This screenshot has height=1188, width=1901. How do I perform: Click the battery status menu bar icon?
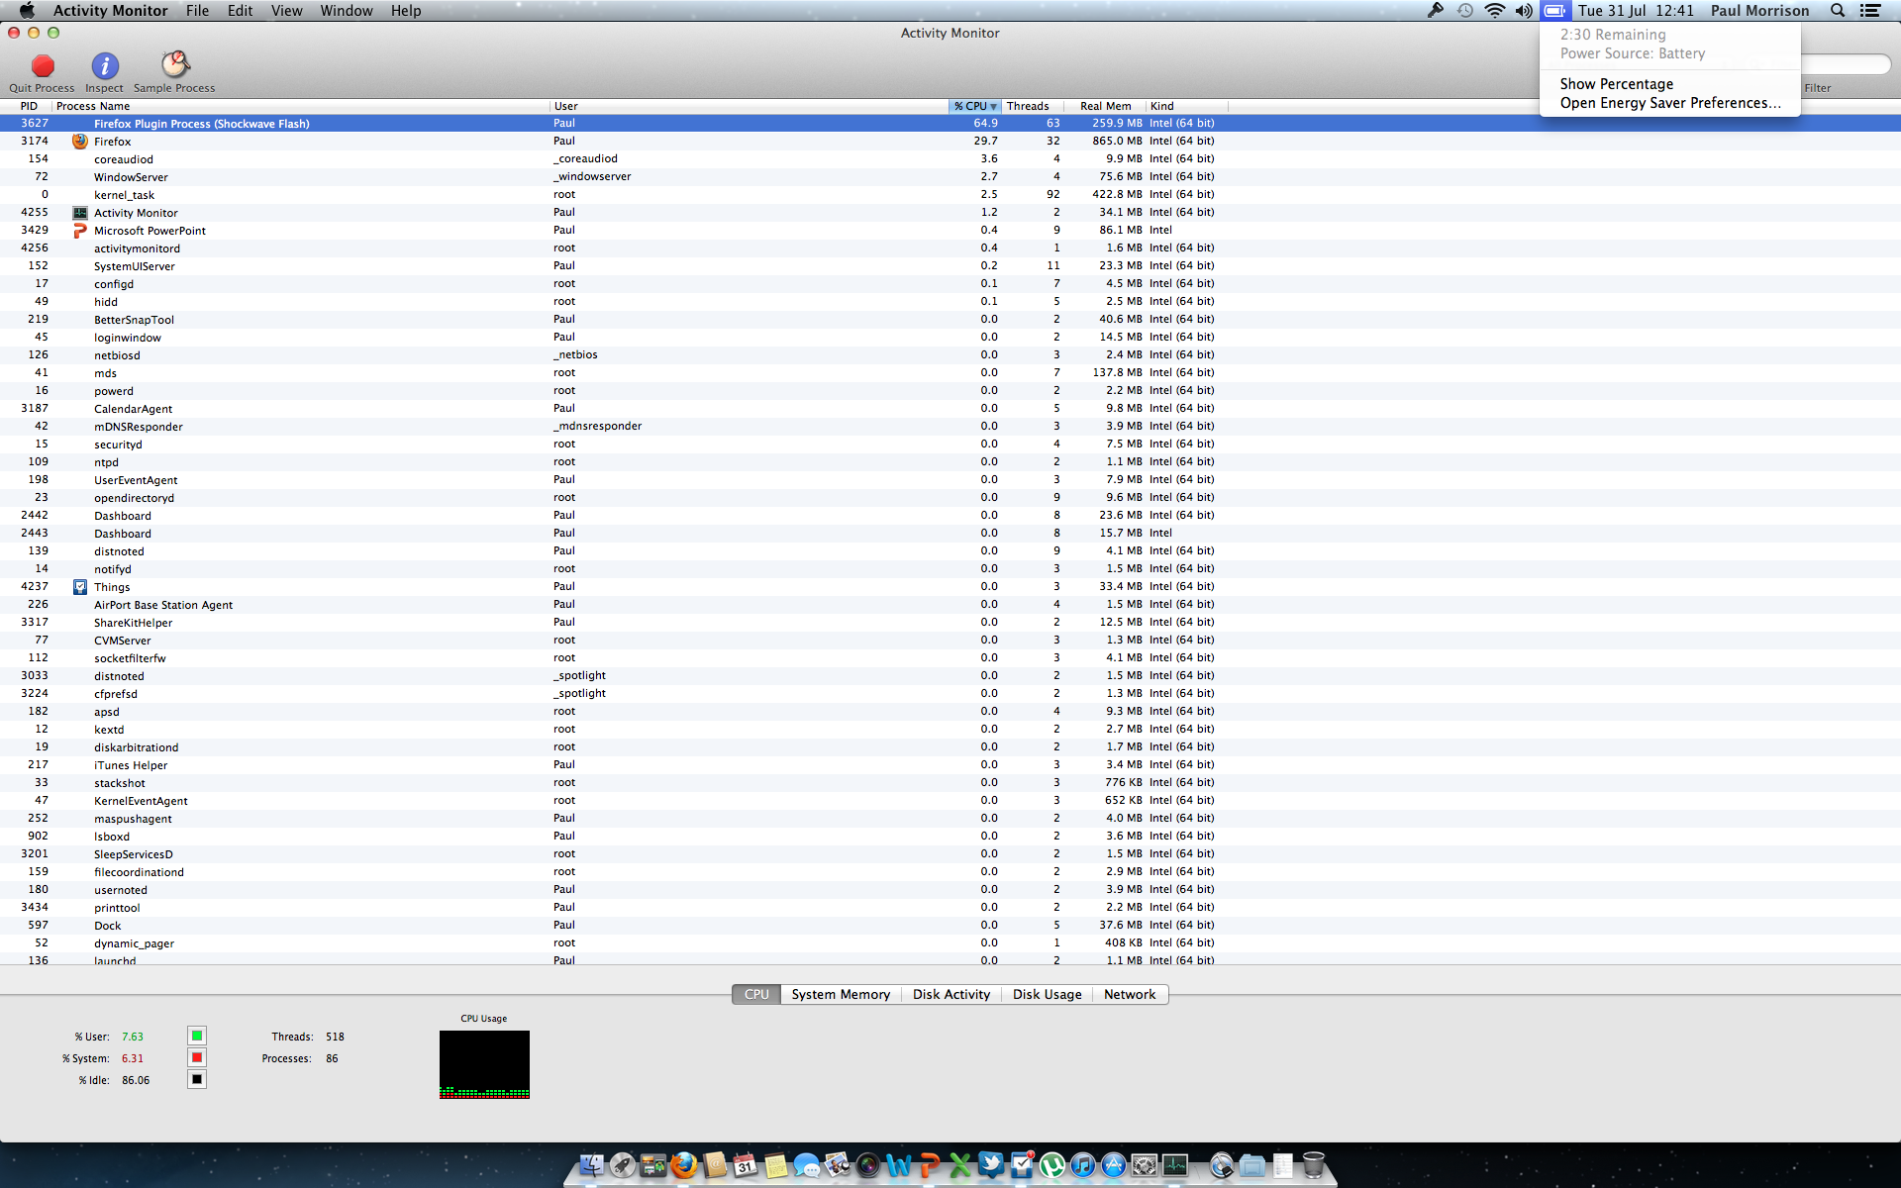pyautogui.click(x=1554, y=11)
